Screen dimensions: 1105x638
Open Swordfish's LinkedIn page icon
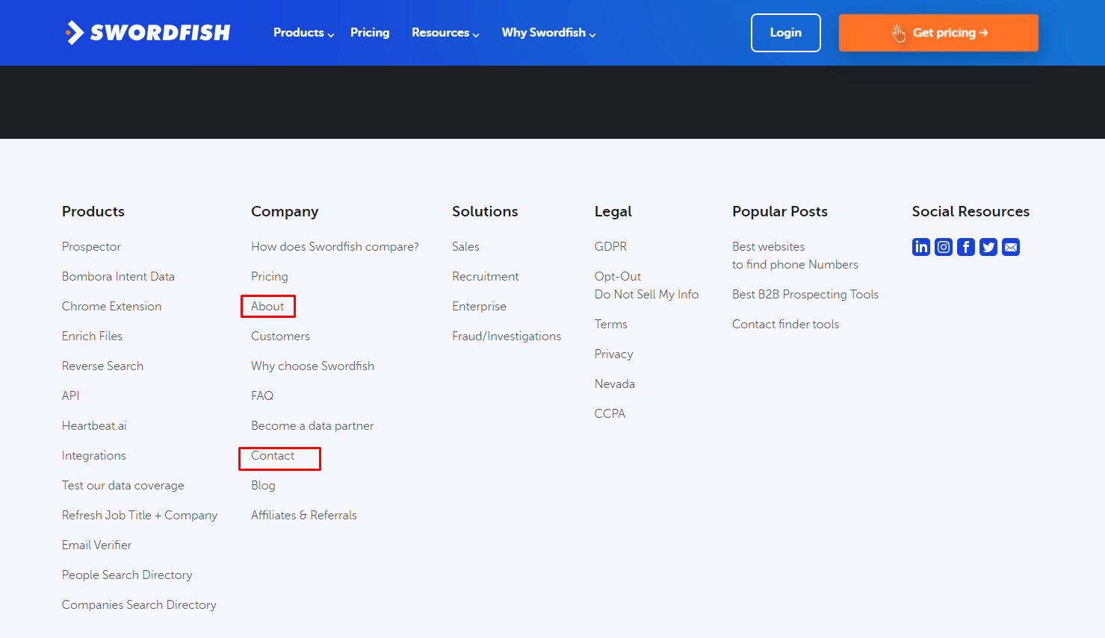click(x=920, y=246)
